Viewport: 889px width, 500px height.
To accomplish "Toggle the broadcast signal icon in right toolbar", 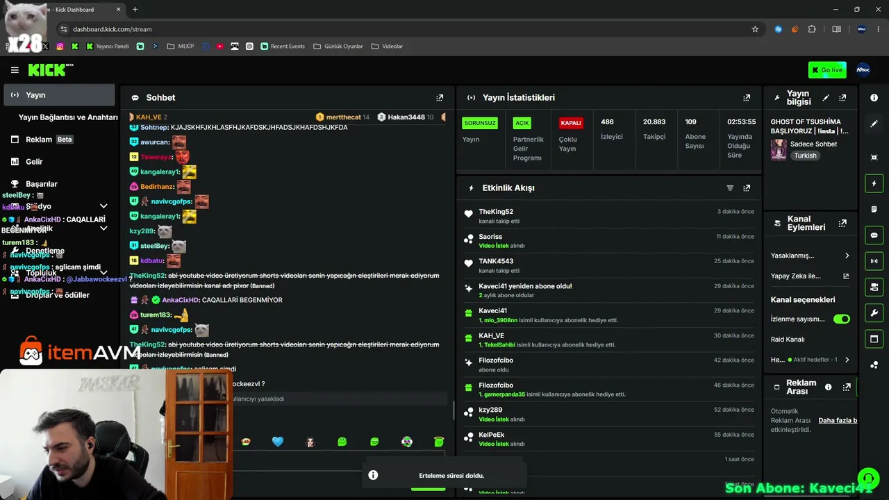I will tap(874, 261).
